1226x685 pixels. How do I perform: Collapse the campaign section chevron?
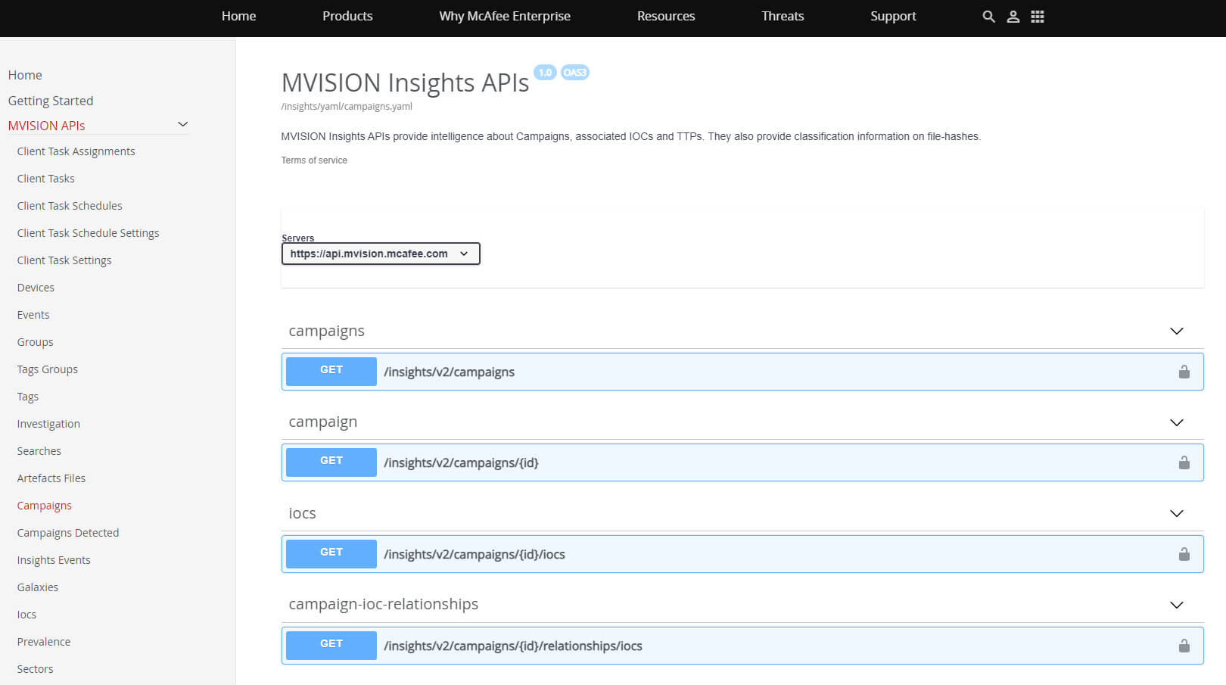click(1177, 422)
